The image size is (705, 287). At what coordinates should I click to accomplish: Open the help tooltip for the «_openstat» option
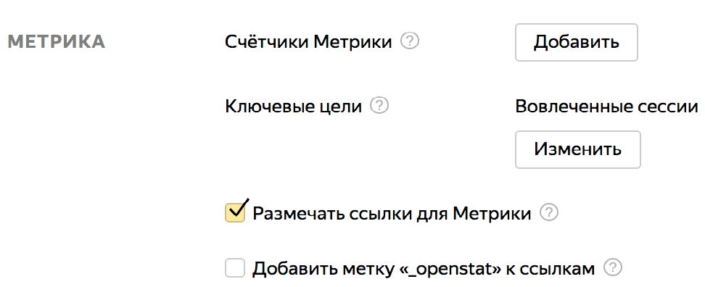pos(613,268)
